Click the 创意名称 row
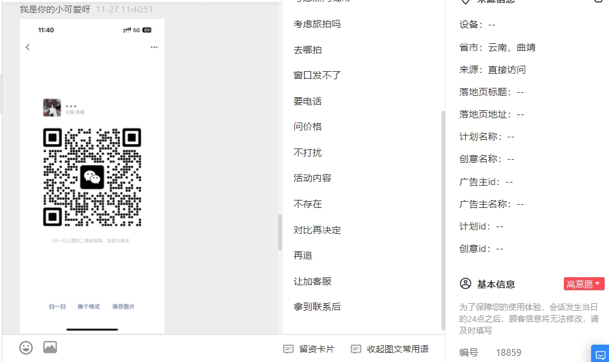 (x=487, y=159)
